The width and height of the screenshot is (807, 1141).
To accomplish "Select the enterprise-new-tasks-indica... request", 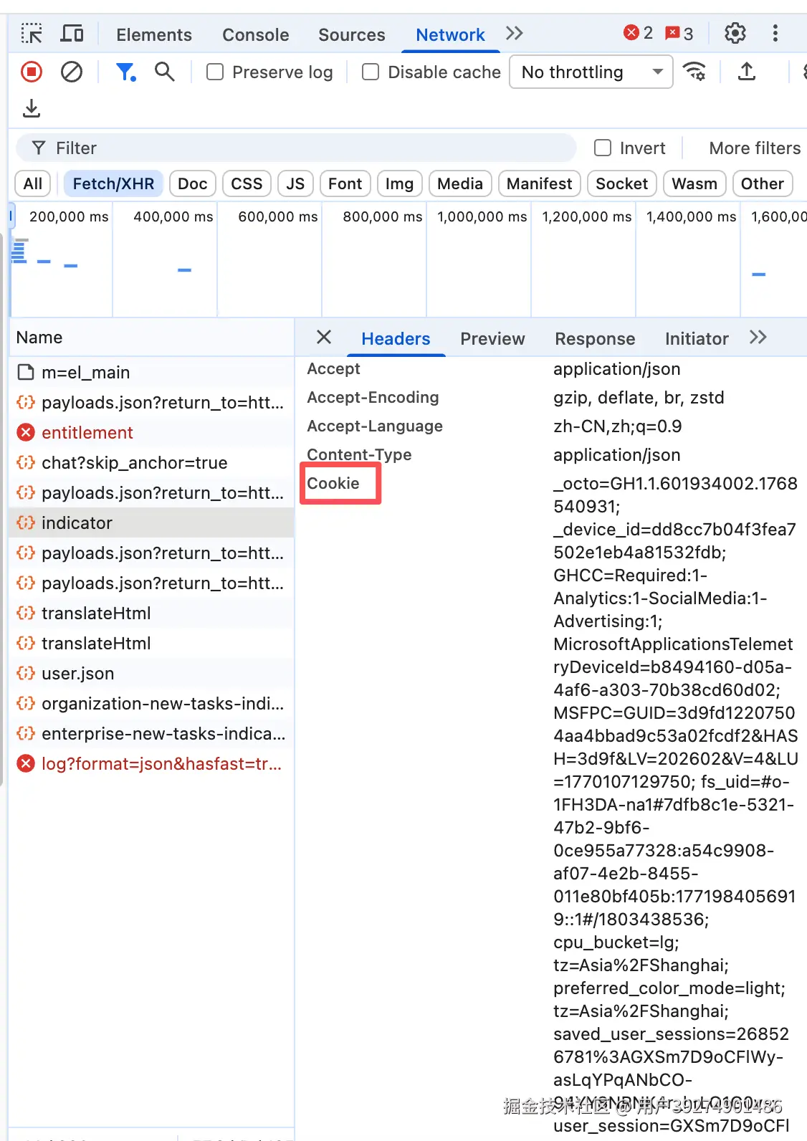I will [152, 734].
